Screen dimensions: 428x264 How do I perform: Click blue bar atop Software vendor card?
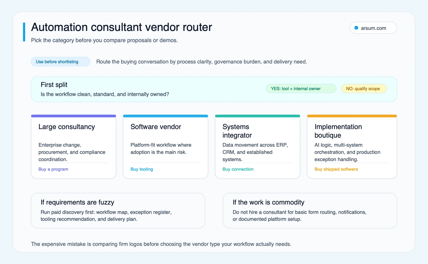166,116
